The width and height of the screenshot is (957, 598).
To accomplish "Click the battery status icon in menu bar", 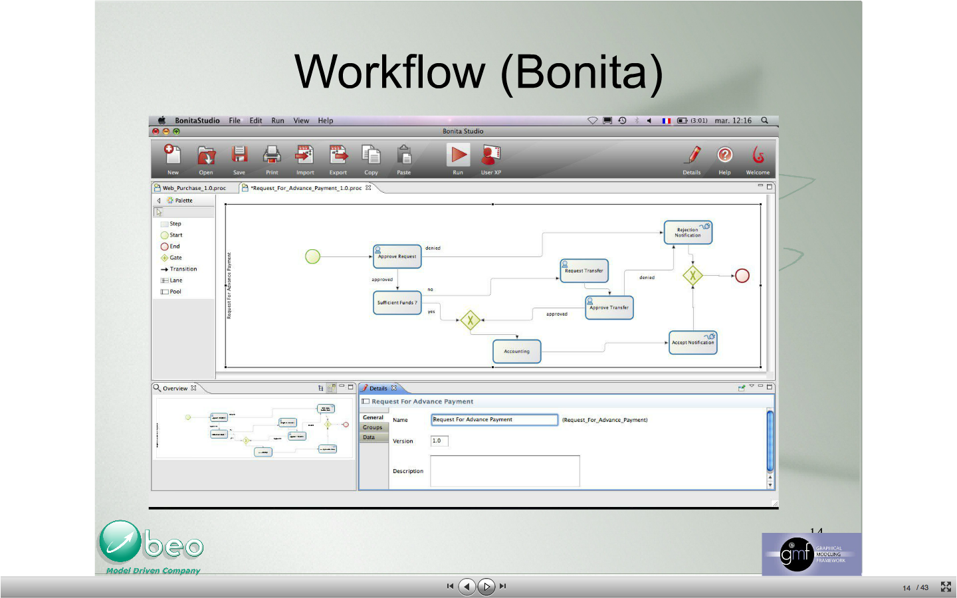I will coord(682,121).
